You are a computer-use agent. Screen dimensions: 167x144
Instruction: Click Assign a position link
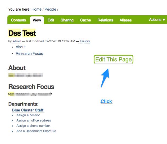pos(28,115)
